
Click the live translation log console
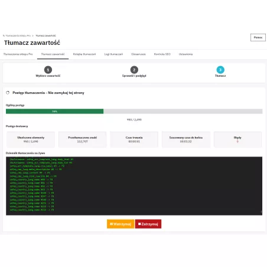[134, 186]
